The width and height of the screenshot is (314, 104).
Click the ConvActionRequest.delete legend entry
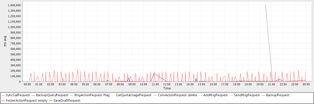[177, 95]
